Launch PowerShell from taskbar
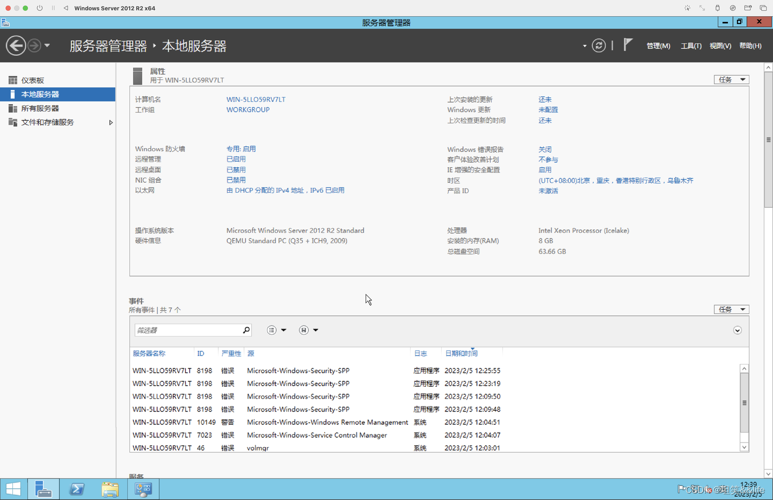The height and width of the screenshot is (500, 773). point(77,489)
